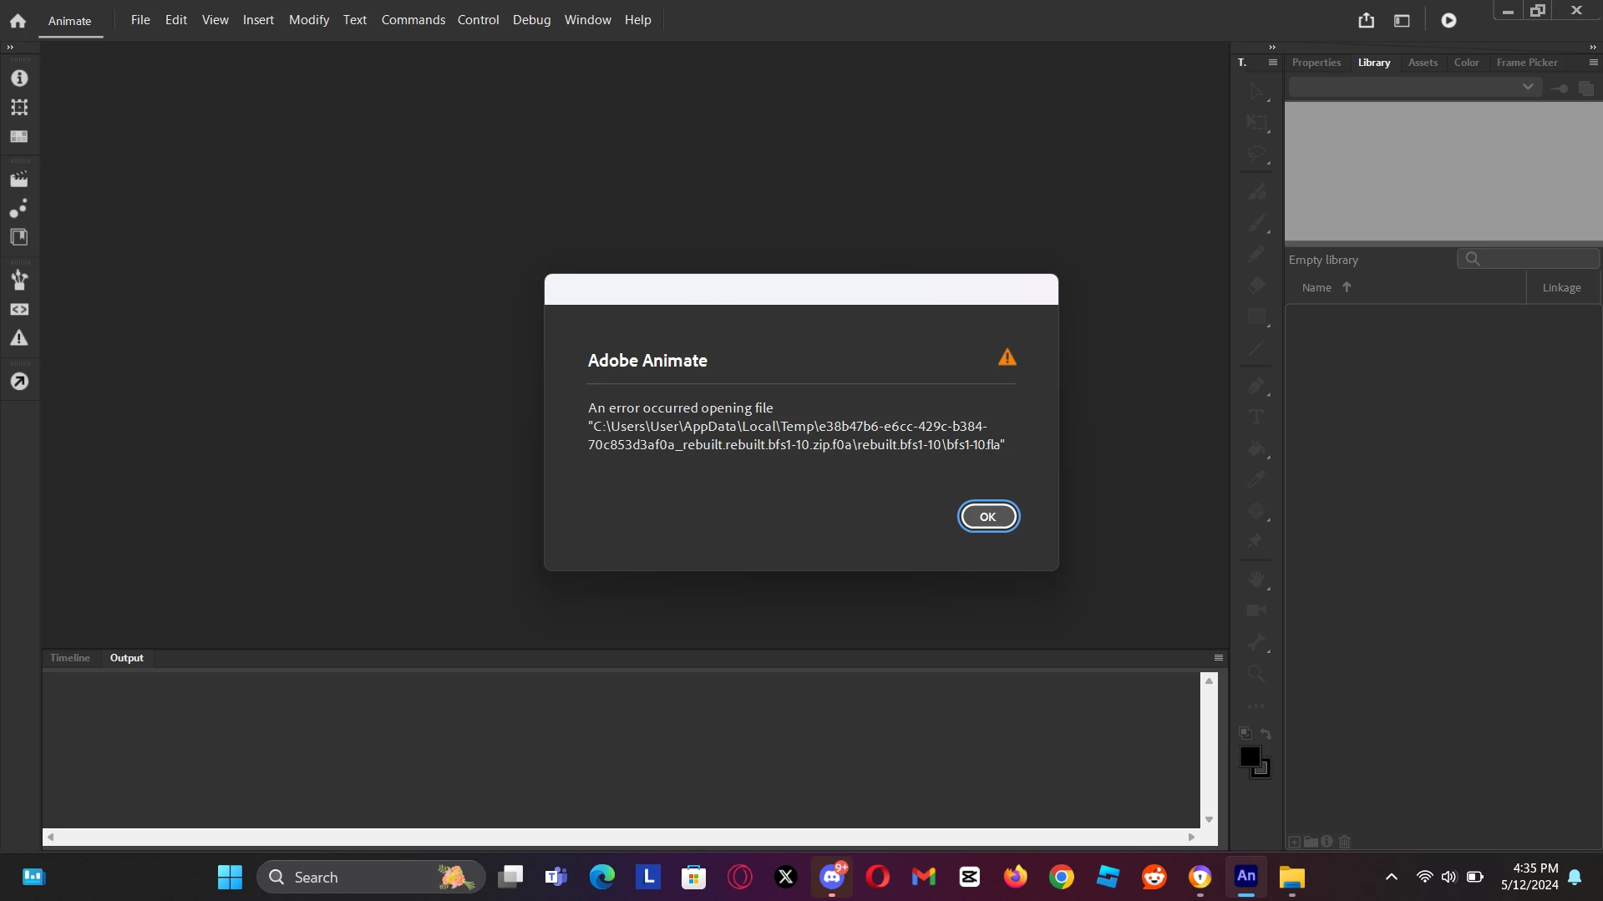Open the arrow-in-circle panel icon
1603x901 pixels.
[19, 382]
